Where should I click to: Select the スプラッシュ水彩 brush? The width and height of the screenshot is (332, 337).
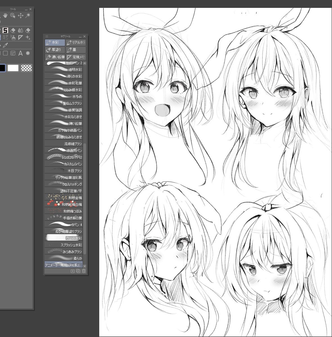(x=64, y=245)
